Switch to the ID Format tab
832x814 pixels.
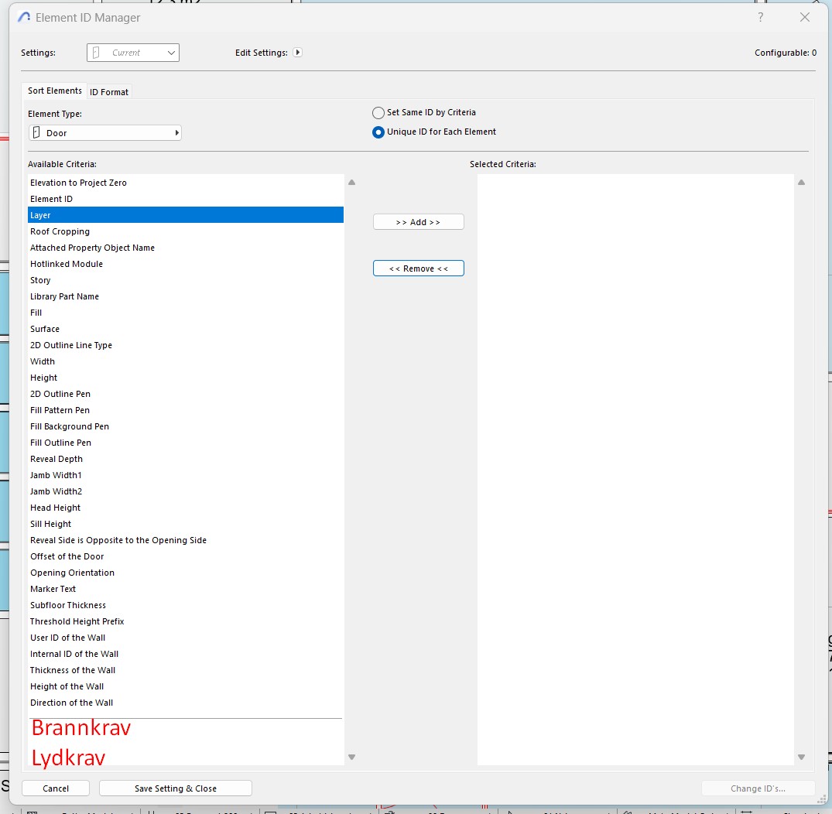(x=109, y=92)
